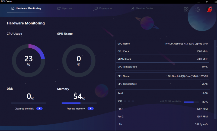217x131 pixels.
Task: Open the Поддержка tab
Action: (103, 8)
